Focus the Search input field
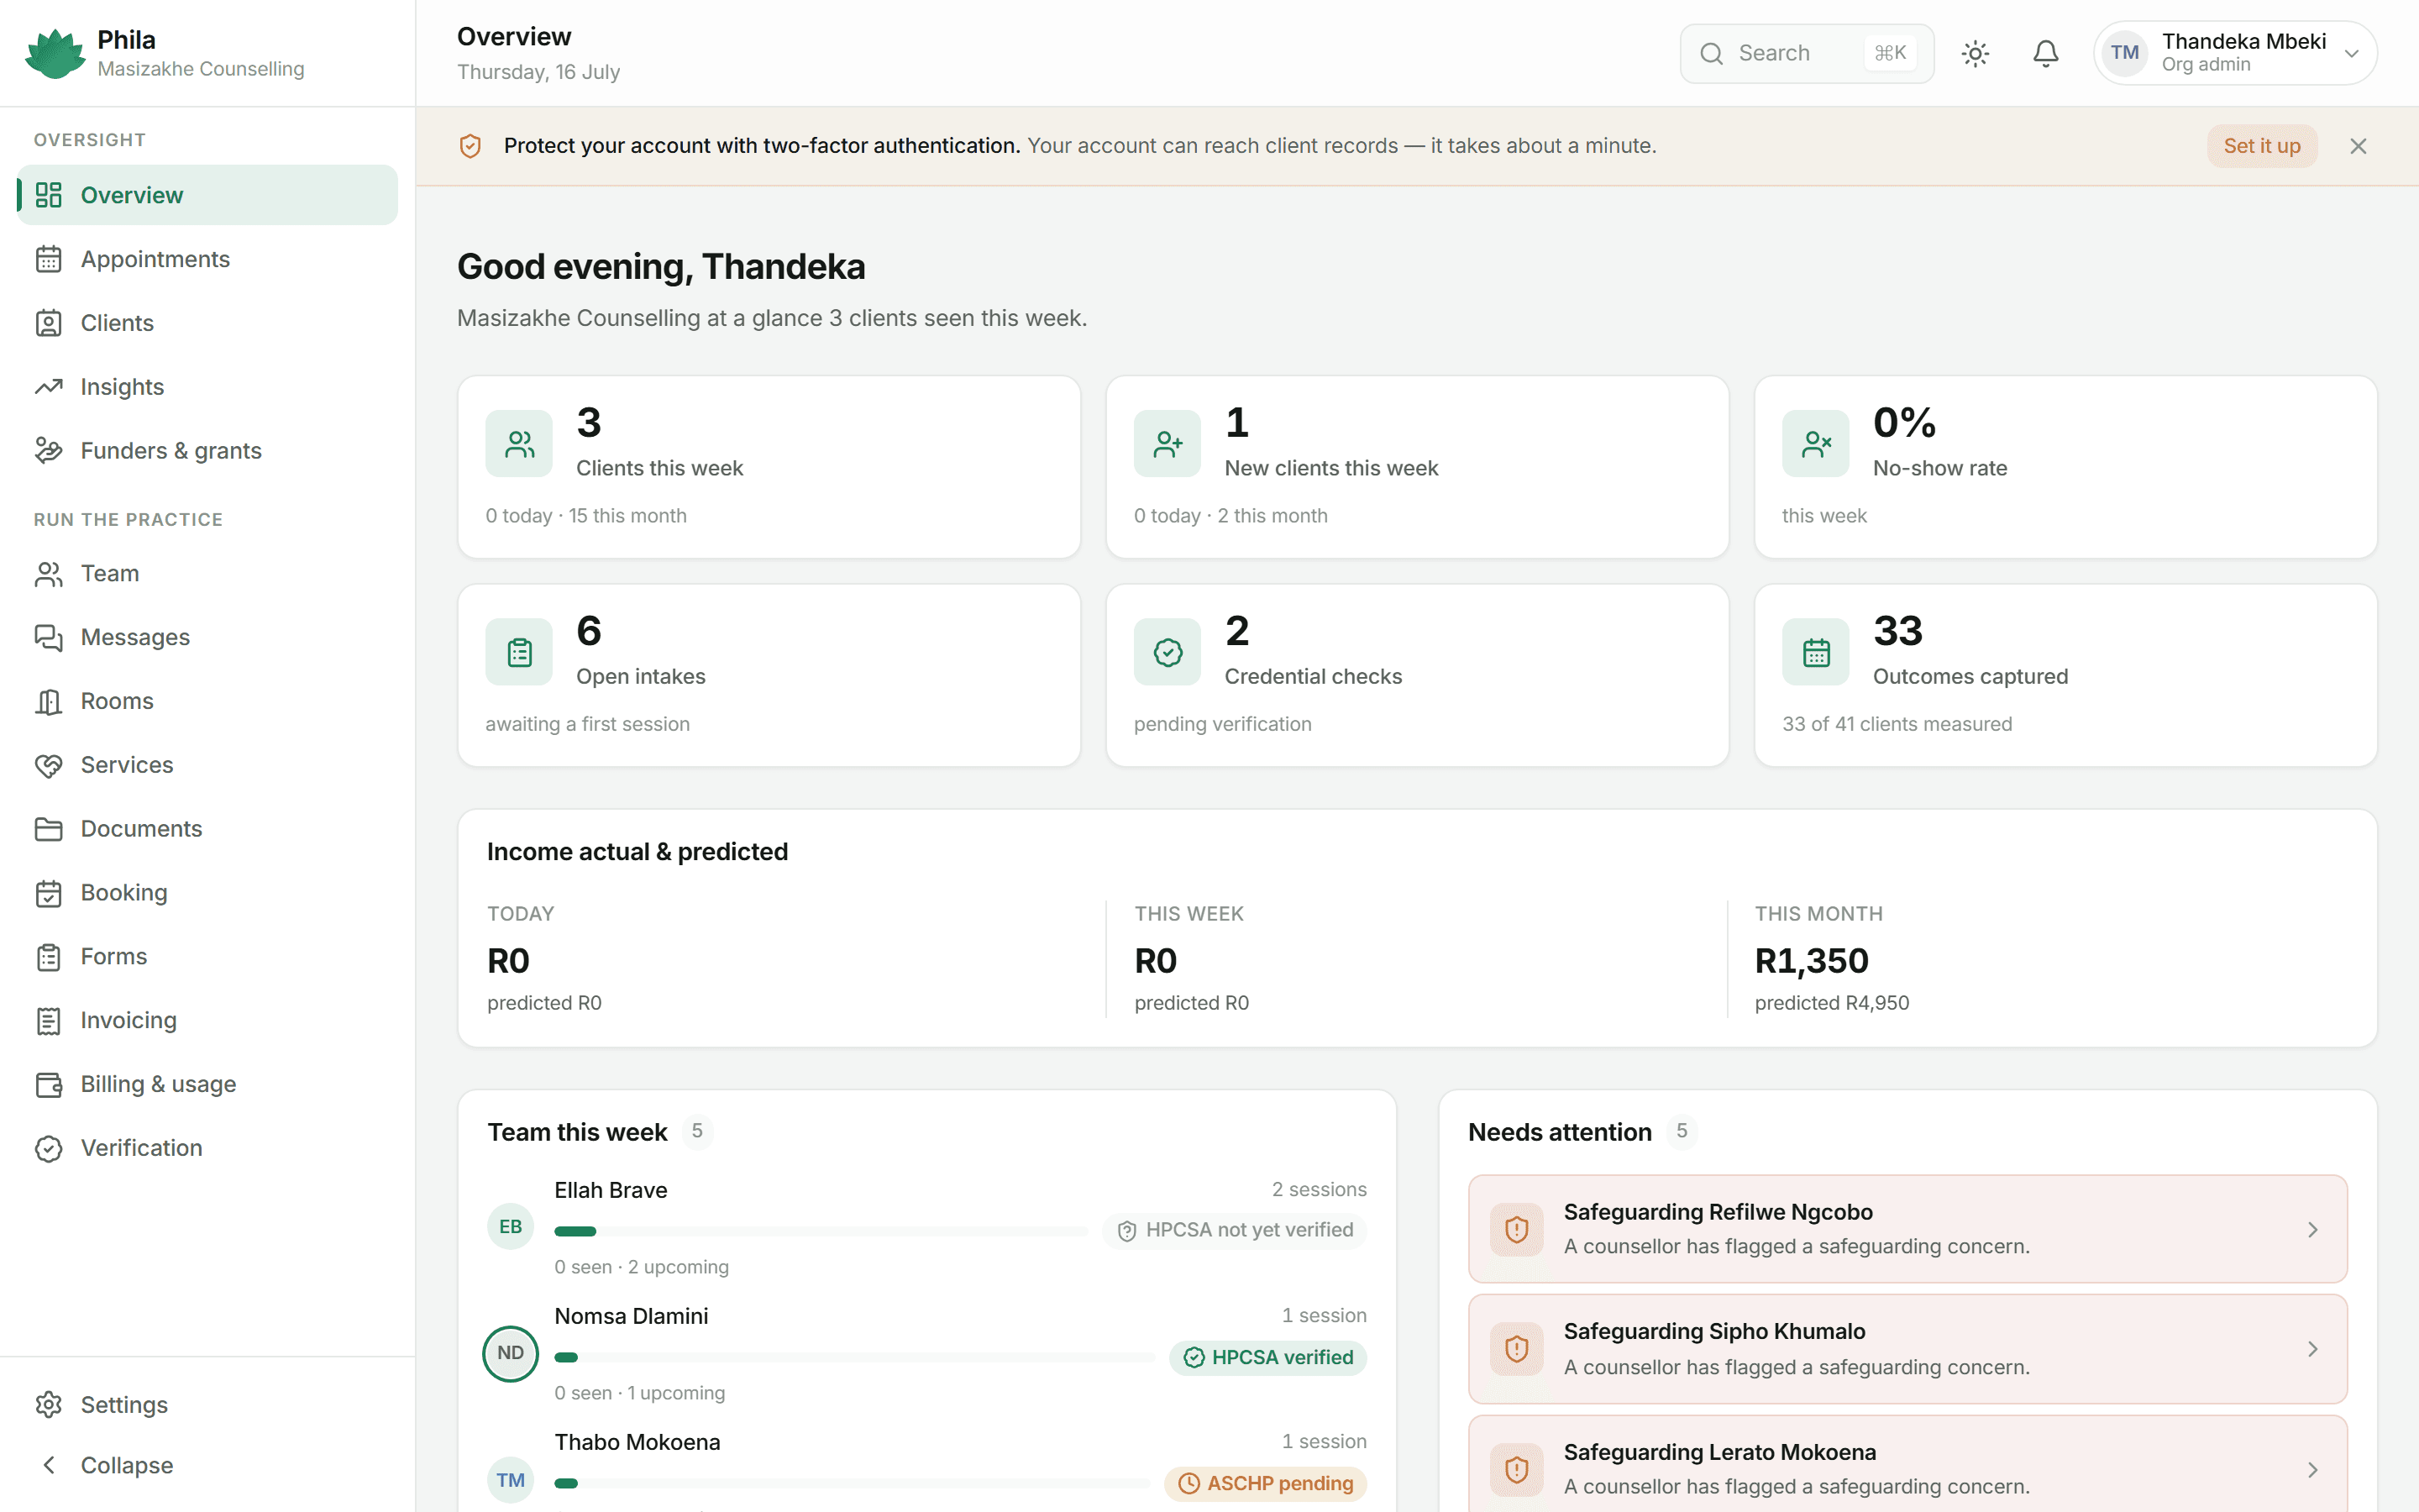This screenshot has height=1512, width=2419. point(1806,53)
